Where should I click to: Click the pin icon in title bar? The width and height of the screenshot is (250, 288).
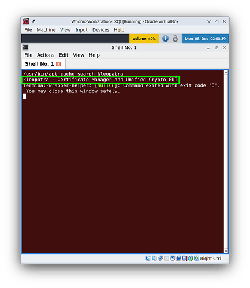[33, 21]
